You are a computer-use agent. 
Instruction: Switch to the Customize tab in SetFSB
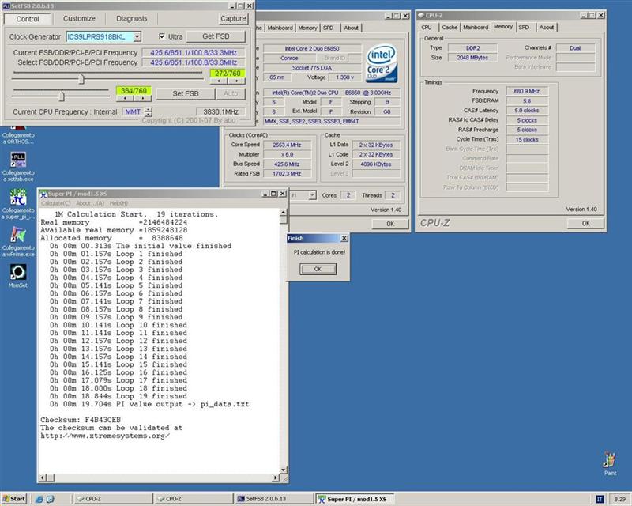[x=79, y=18]
